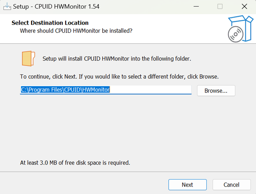Click the "Setup will install CPUID HWMonitor" sentence

click(117, 59)
